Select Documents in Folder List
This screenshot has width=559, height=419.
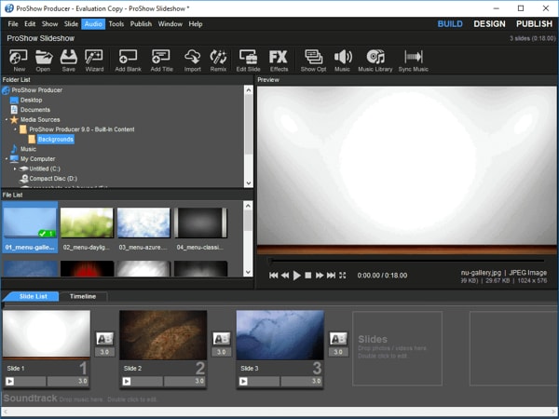coord(35,110)
